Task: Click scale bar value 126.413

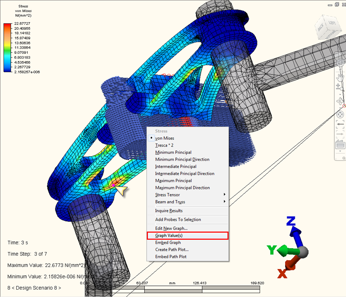Action: click(x=199, y=283)
